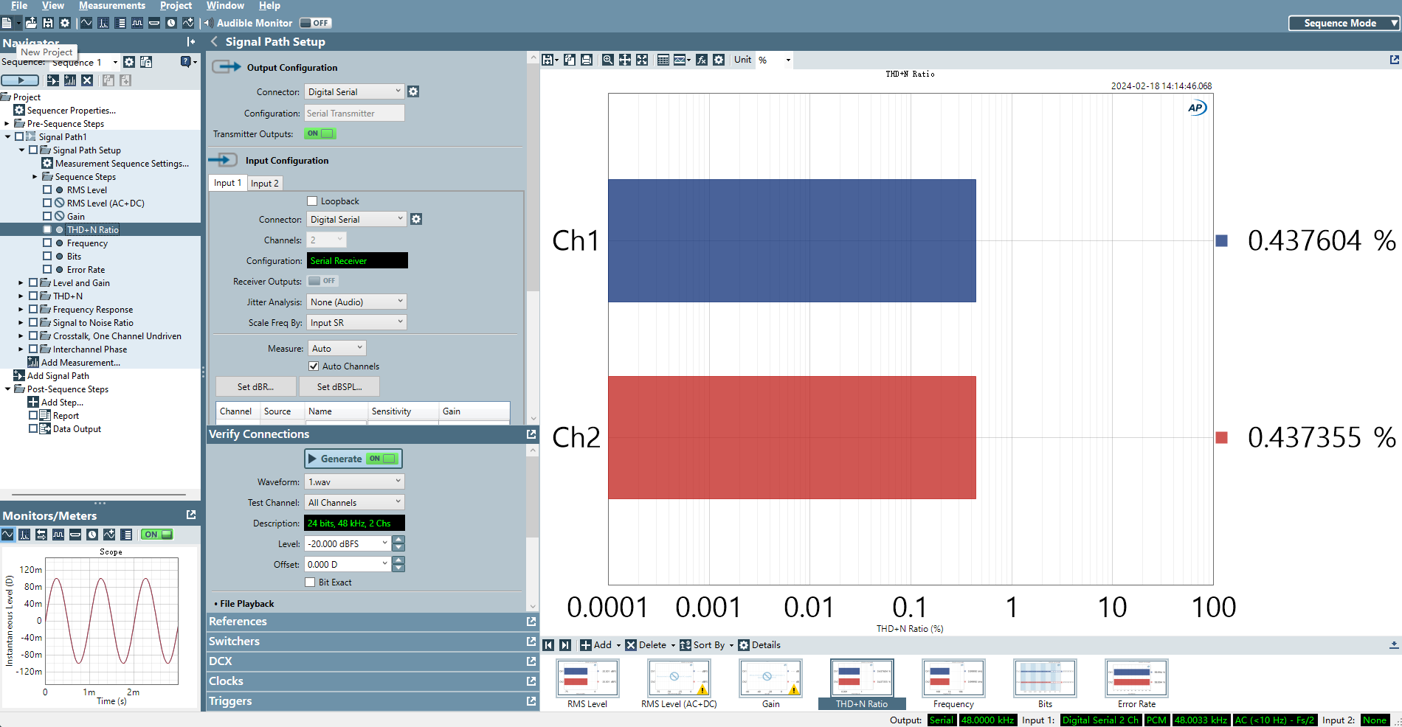This screenshot has height=727, width=1402.
Task: Switch to the Input 2 tab
Action: tap(264, 184)
